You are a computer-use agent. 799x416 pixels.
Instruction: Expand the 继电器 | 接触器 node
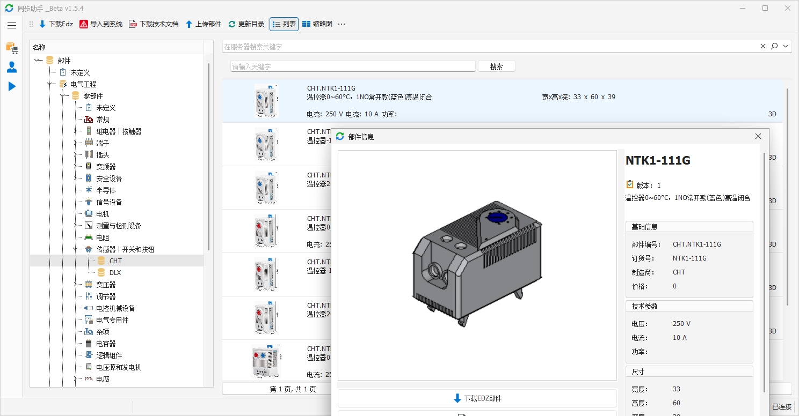[76, 131]
